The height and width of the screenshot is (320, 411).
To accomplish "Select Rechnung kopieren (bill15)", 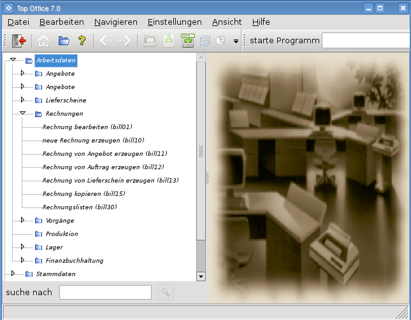I will point(84,194).
